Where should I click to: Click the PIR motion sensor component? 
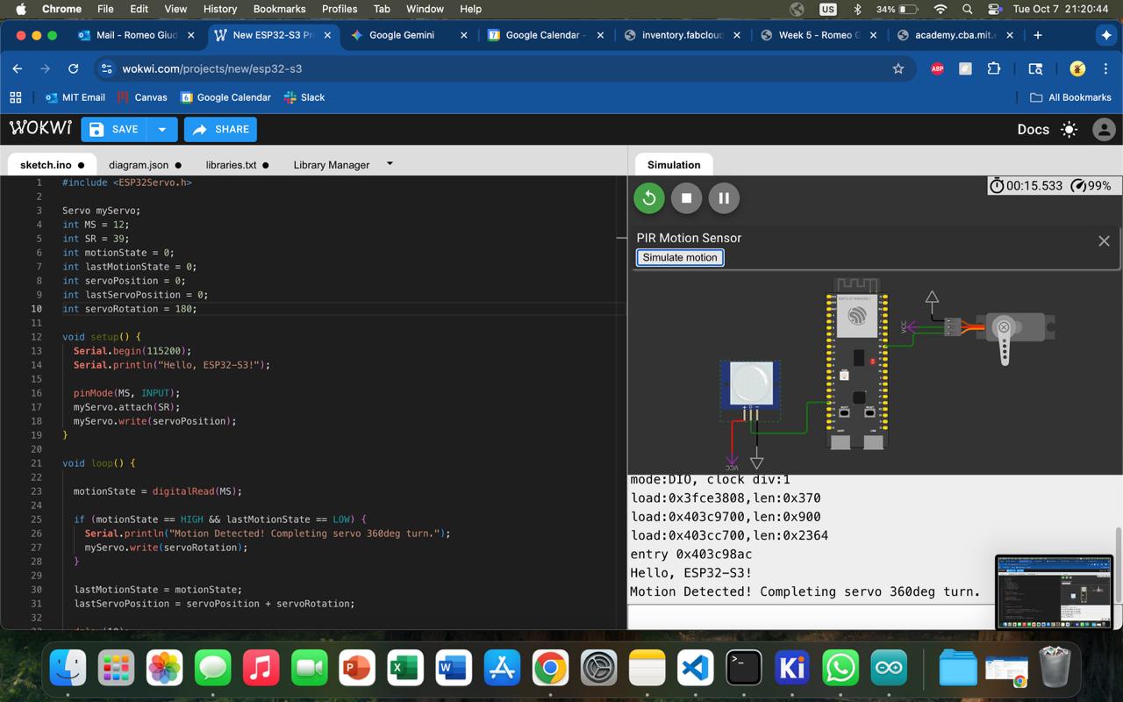[751, 384]
